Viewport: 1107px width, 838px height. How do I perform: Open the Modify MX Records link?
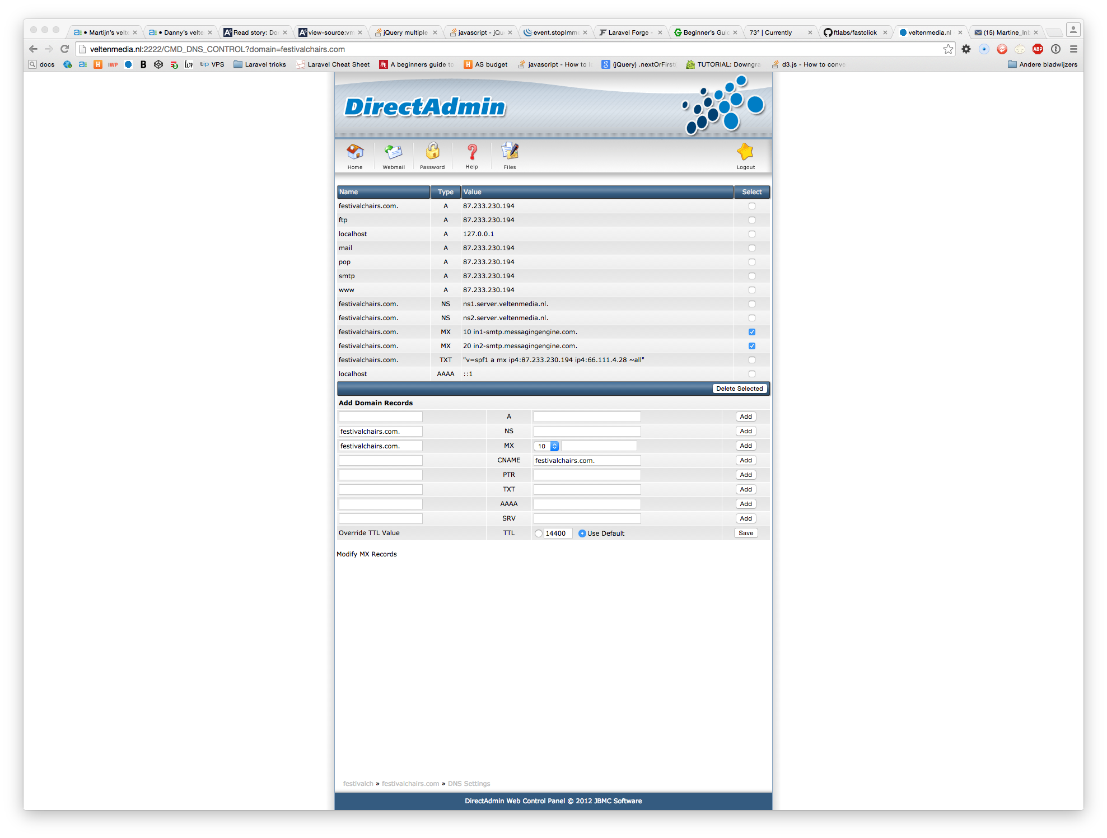367,554
